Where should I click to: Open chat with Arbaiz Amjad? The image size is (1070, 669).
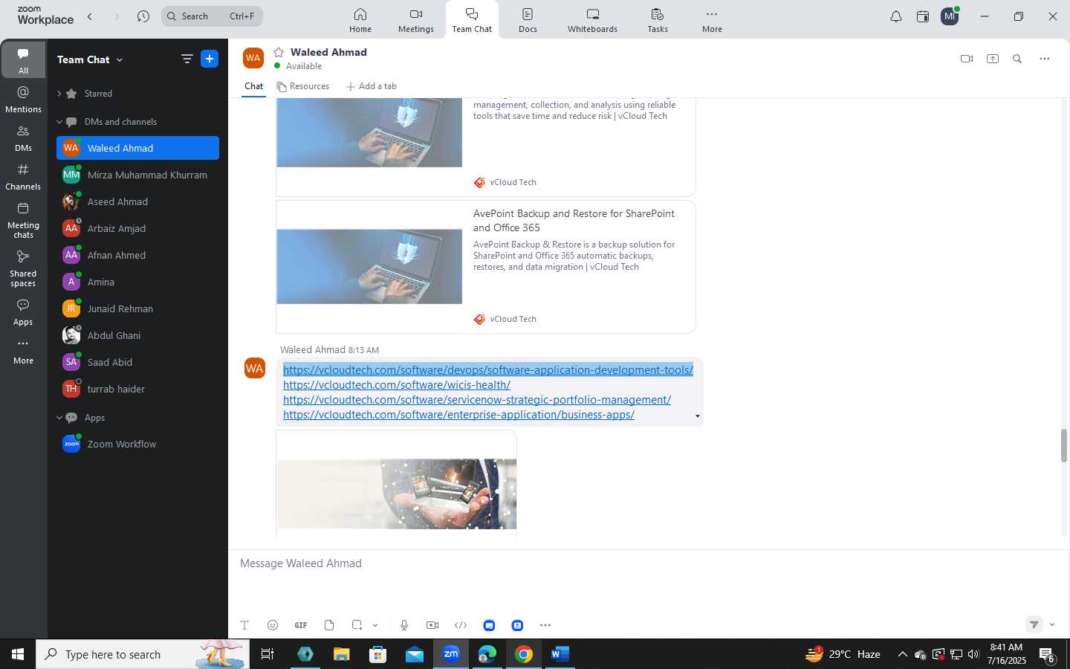click(137, 228)
